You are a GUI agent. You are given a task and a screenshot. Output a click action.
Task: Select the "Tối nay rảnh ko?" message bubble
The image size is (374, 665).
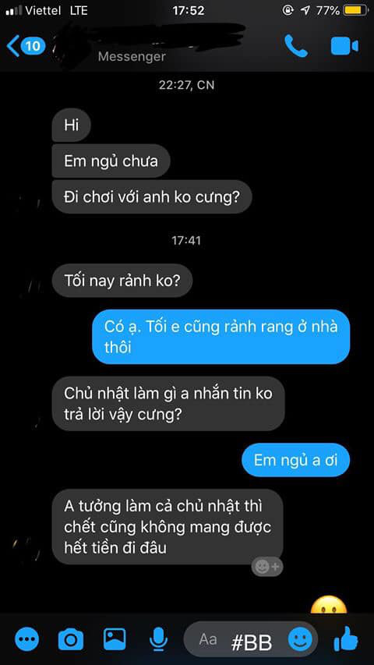click(122, 281)
